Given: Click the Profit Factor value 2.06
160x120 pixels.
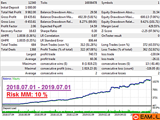Looking at the screenshot, I should click(x=33, y=26).
